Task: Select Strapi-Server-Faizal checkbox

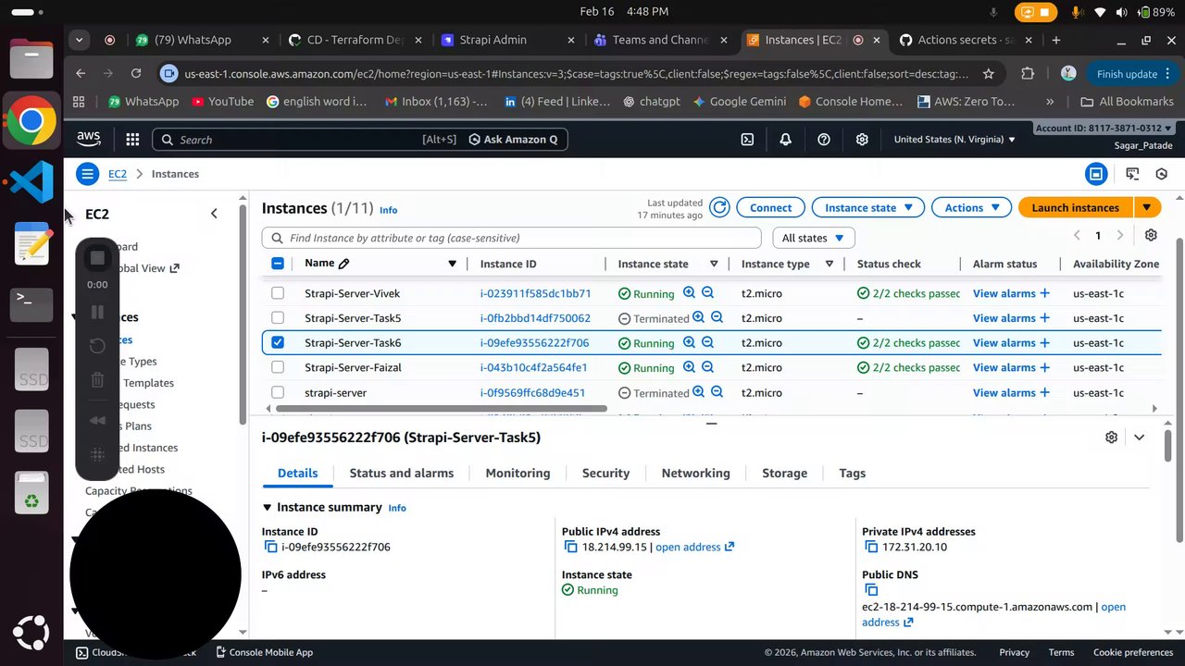Action: 278,367
